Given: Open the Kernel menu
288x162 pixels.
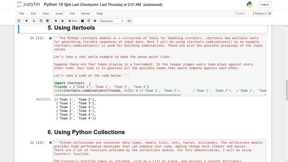Looking at the screenshot, I should coord(85,13).
